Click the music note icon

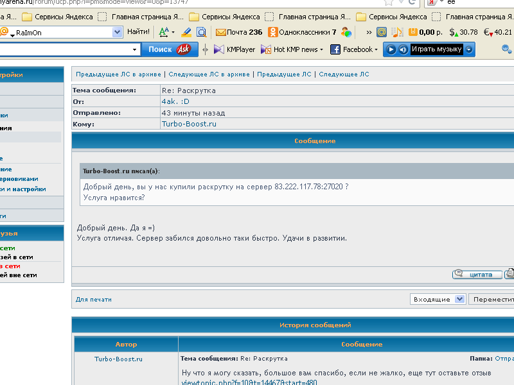(397, 32)
